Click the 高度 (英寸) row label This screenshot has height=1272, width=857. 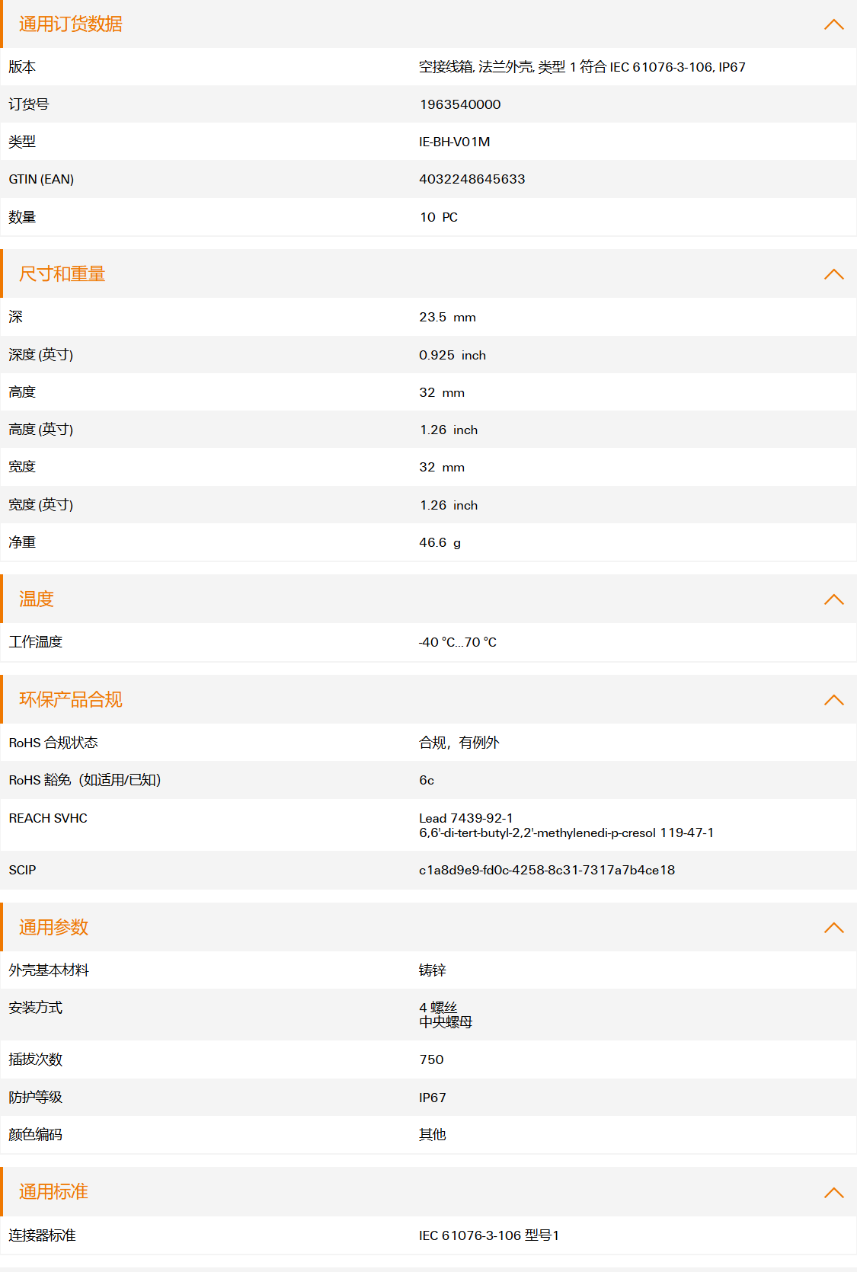tap(41, 430)
